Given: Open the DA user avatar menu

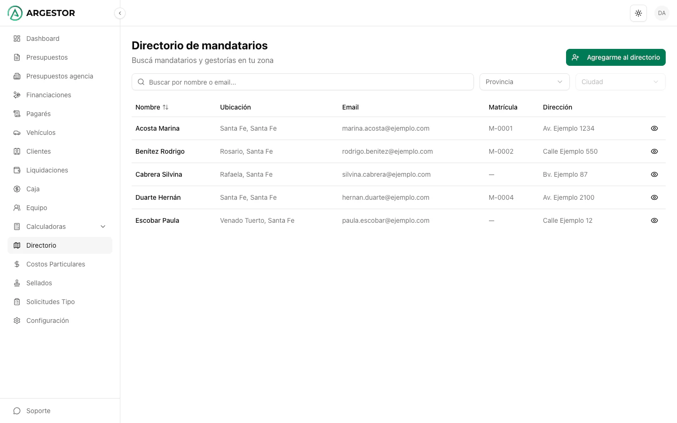Looking at the screenshot, I should click(x=662, y=13).
